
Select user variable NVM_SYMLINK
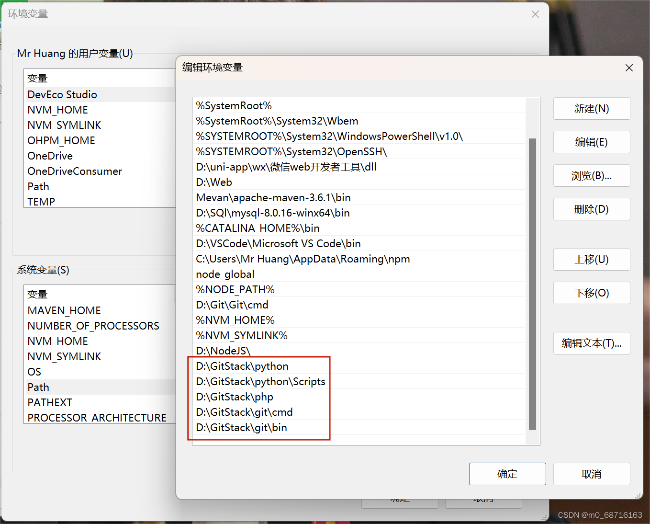[x=100, y=125]
